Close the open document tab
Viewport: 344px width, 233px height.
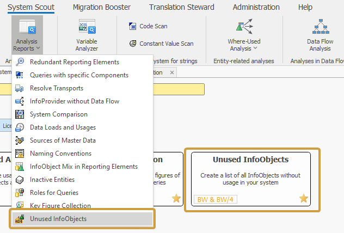pyautogui.click(x=172, y=72)
